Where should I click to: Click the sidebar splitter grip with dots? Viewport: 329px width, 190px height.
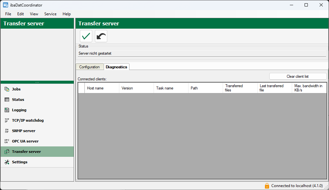pyautogui.click(x=37, y=82)
